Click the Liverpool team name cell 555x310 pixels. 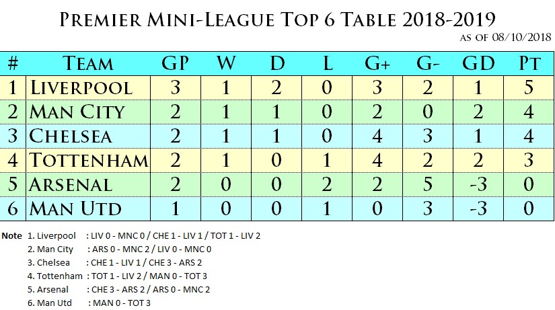coord(87,87)
